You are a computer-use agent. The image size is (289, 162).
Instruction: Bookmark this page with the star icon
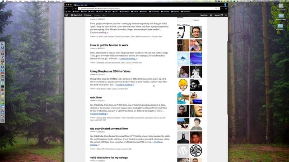pyautogui.click(x=219, y=9)
